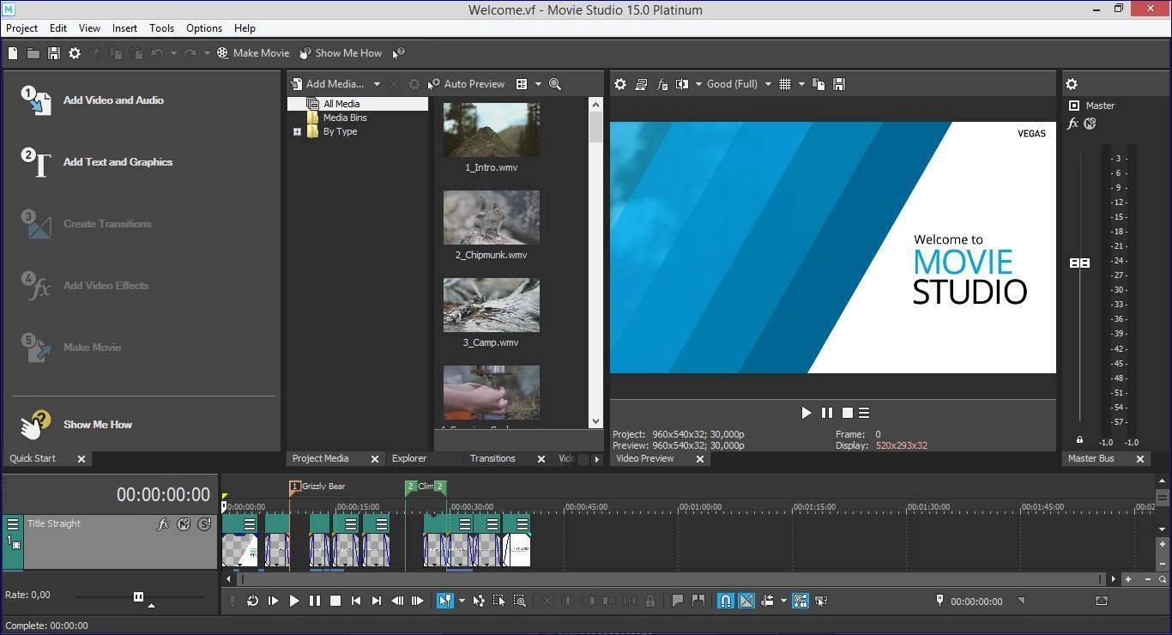The height and width of the screenshot is (635, 1172).
Task: Click Add Video and Audio step
Action: [x=93, y=100]
